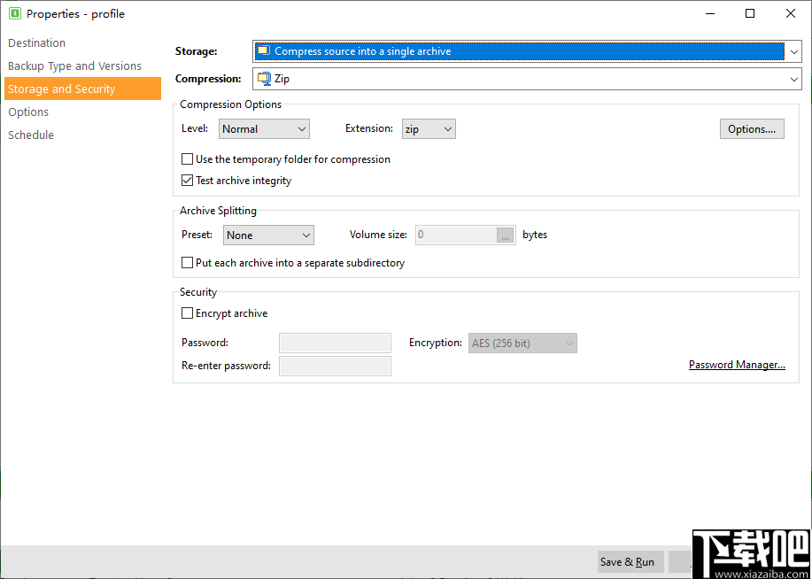Screen dimensions: 812x579
Task: Click the 'Compression Options' group label
Action: click(x=231, y=104)
